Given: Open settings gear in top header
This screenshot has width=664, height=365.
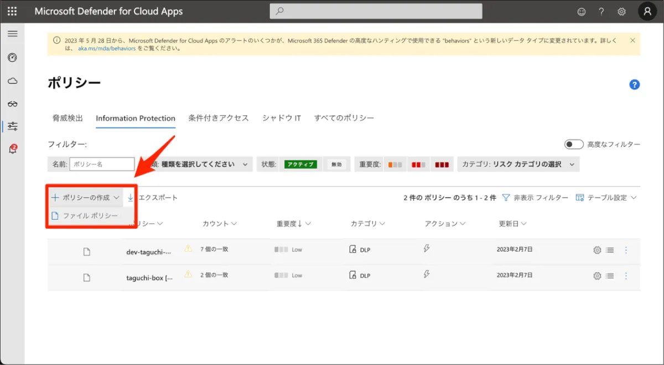Looking at the screenshot, I should [621, 12].
